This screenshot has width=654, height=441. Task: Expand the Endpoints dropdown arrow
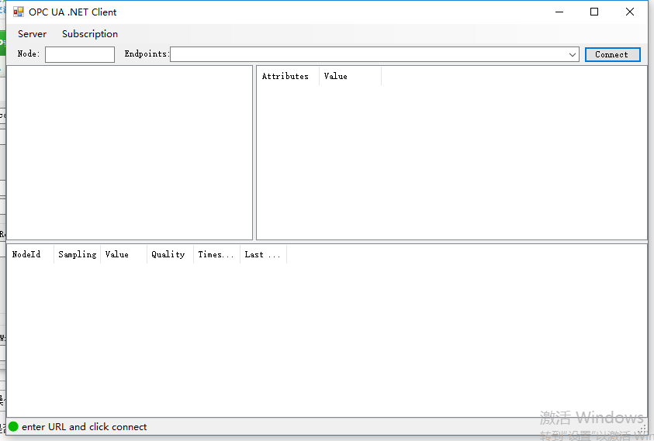click(573, 54)
